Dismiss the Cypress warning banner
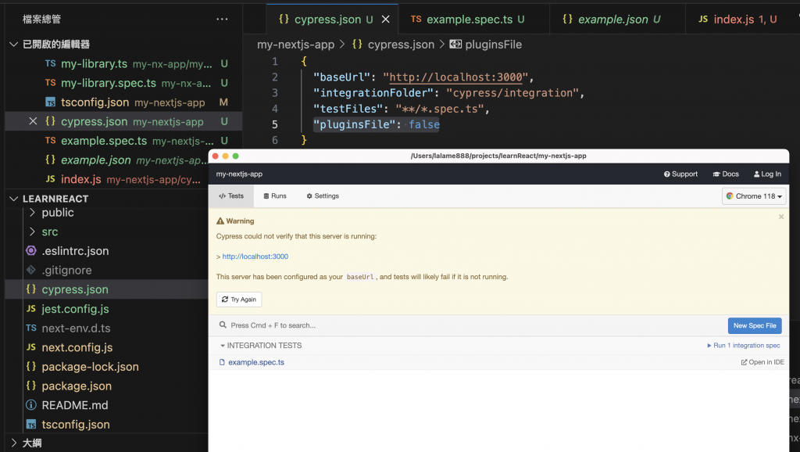 (780, 217)
